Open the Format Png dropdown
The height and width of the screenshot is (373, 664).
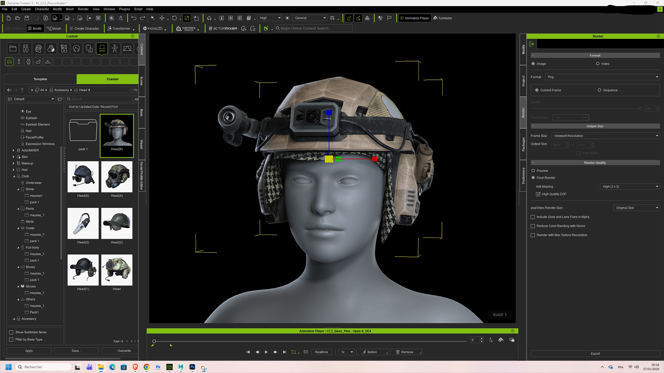[x=602, y=77]
